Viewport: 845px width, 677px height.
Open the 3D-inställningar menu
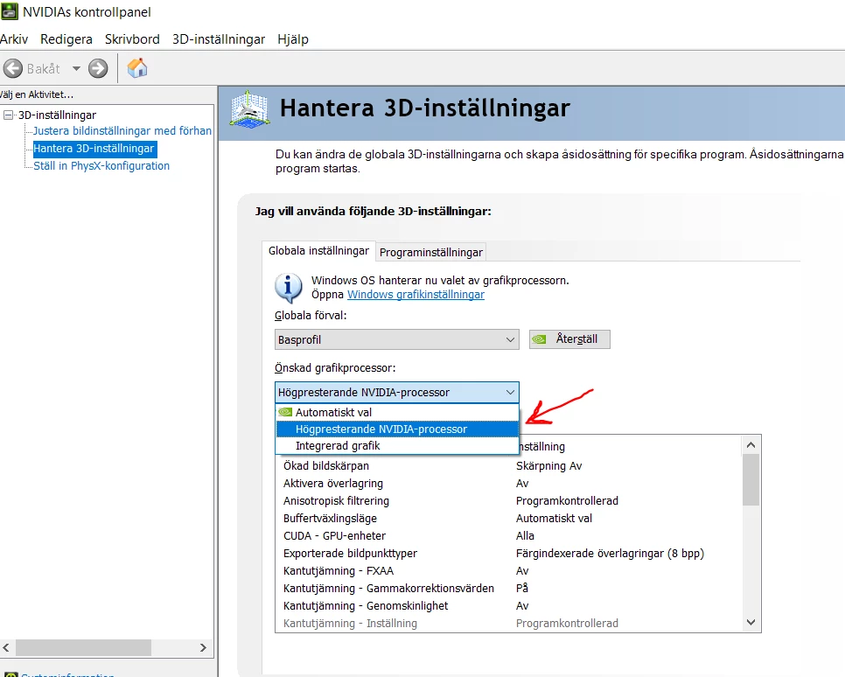[219, 39]
